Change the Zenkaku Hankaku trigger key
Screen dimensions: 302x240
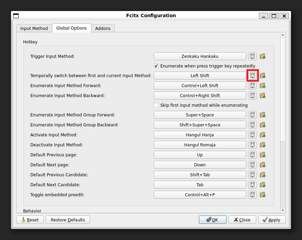200,56
